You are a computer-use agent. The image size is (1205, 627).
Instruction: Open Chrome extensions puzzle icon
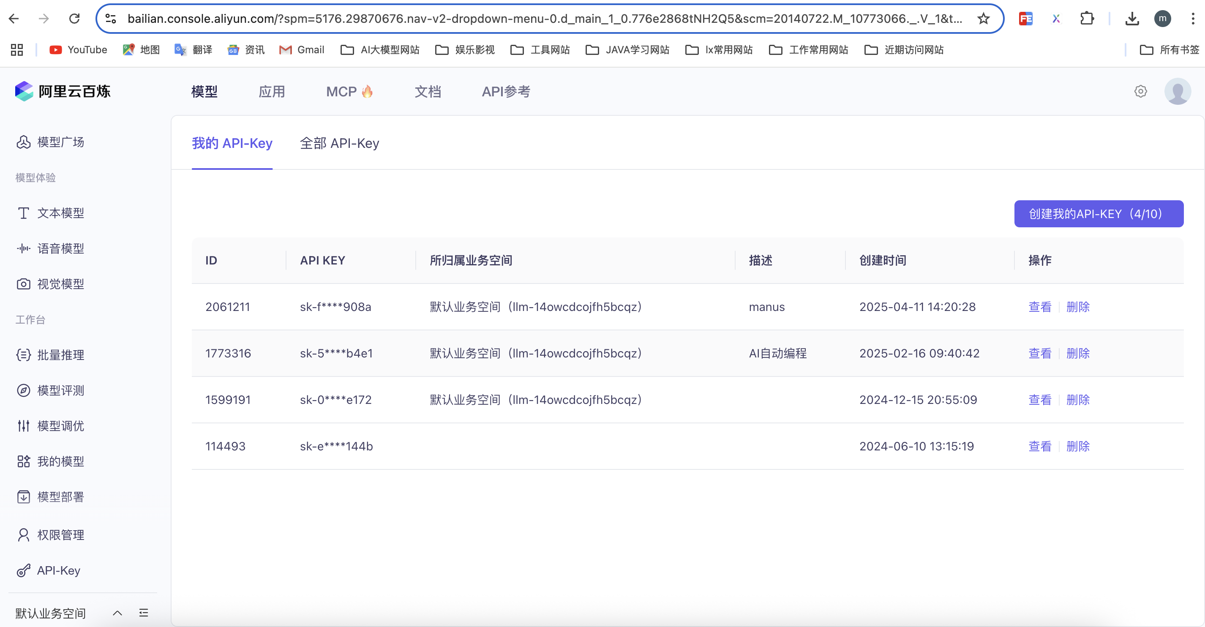tap(1087, 19)
